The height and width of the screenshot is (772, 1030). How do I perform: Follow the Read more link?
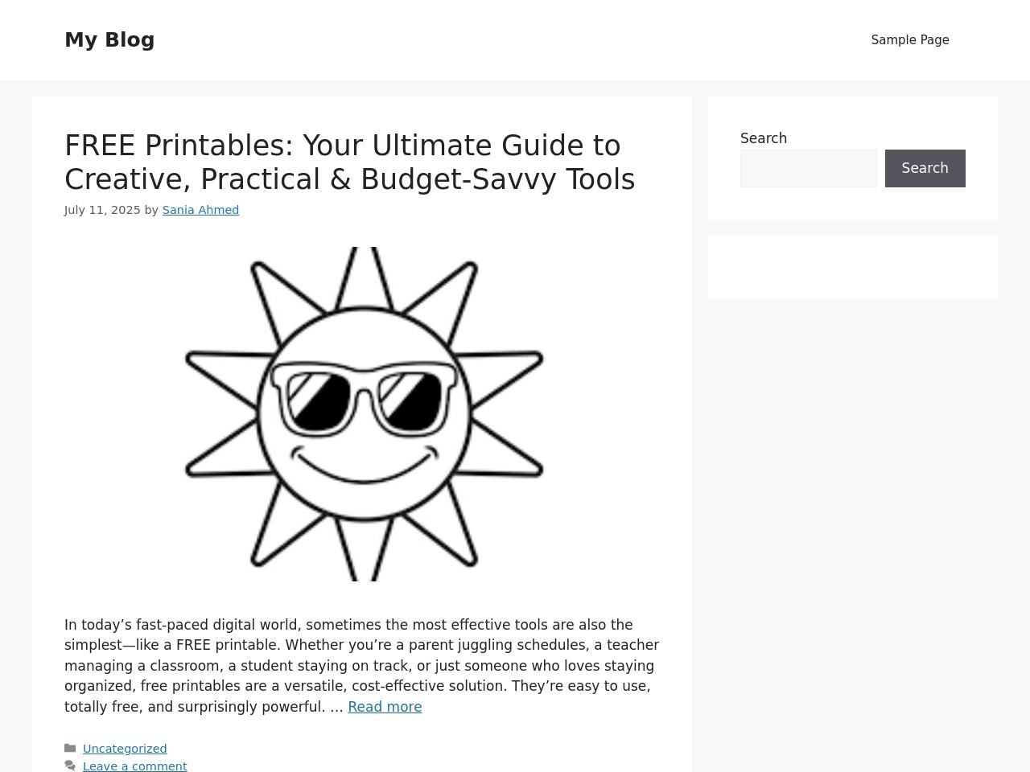(x=385, y=707)
